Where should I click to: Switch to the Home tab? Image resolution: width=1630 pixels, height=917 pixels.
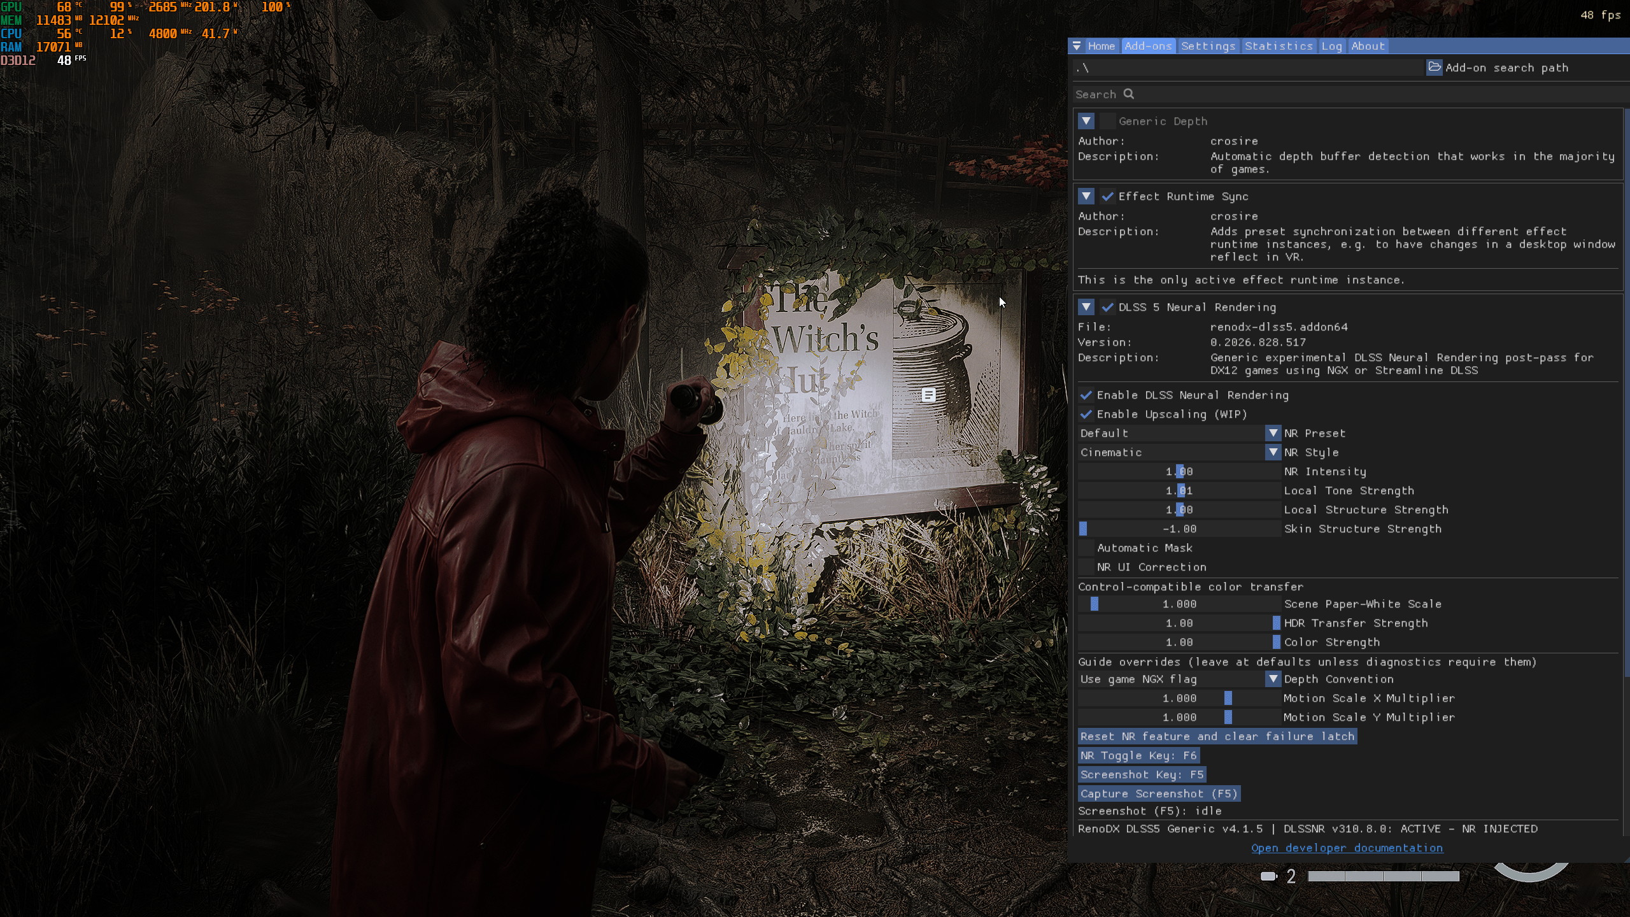tap(1101, 46)
